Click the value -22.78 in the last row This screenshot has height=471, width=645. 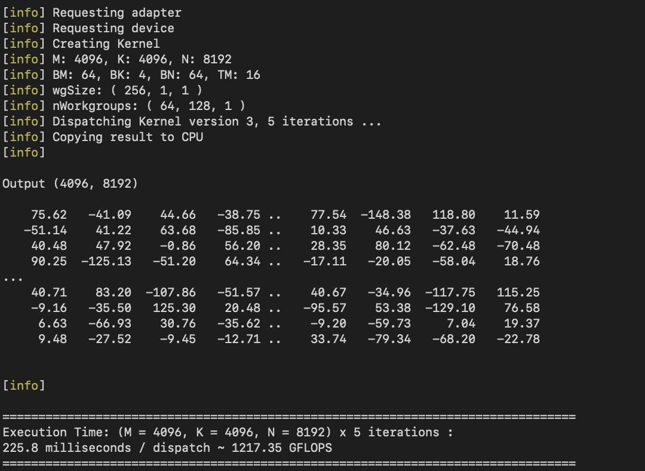tap(518, 340)
